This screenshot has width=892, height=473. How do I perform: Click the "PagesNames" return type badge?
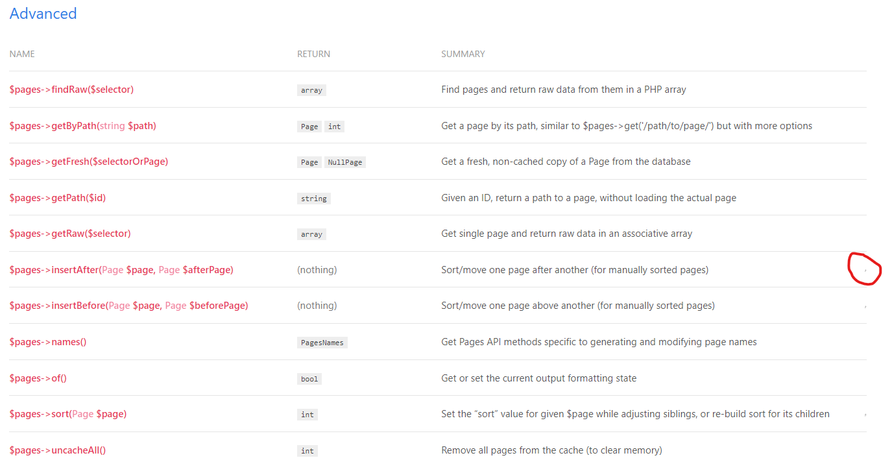click(322, 342)
